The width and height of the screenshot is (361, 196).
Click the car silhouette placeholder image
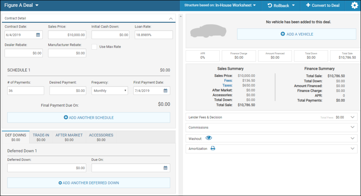pyautogui.click(x=208, y=31)
